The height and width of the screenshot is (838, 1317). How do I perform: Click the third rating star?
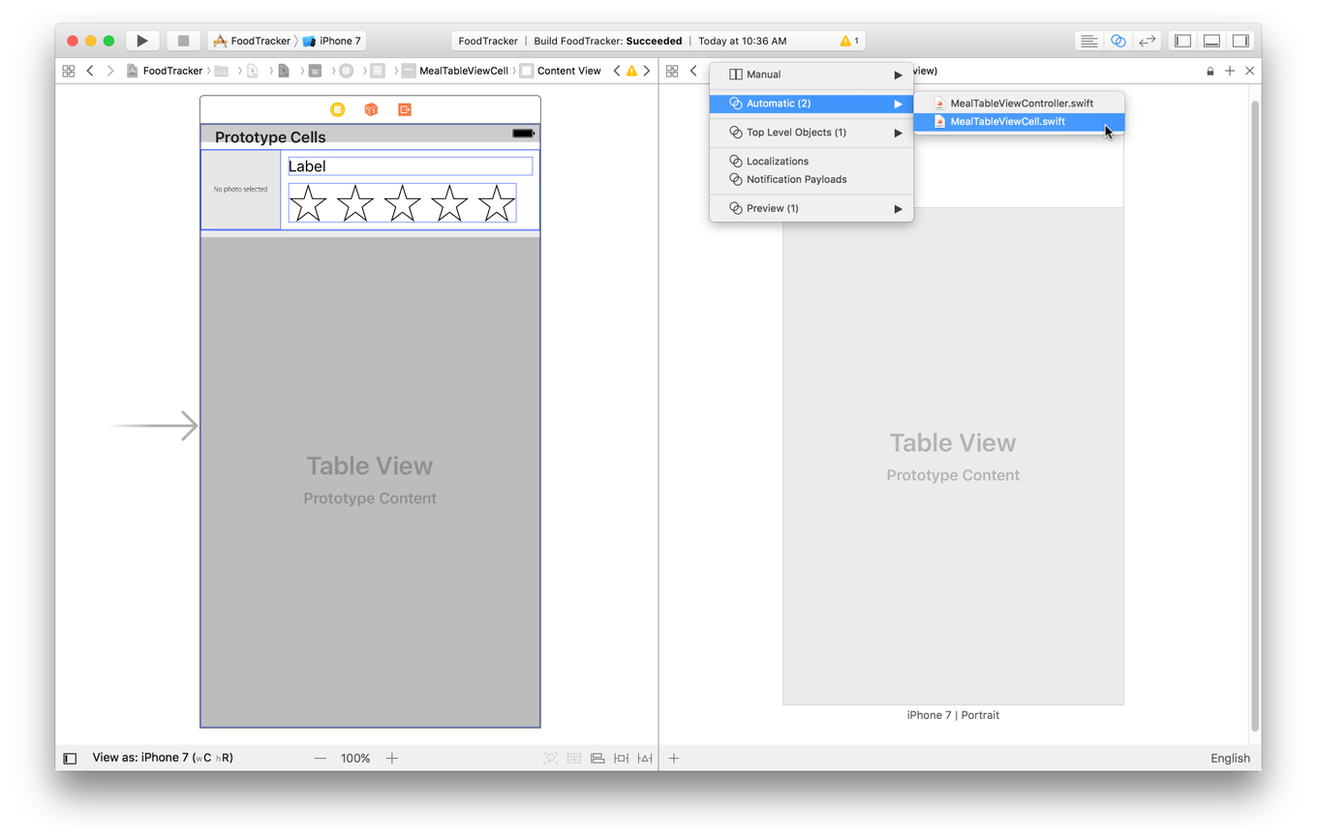(x=402, y=203)
